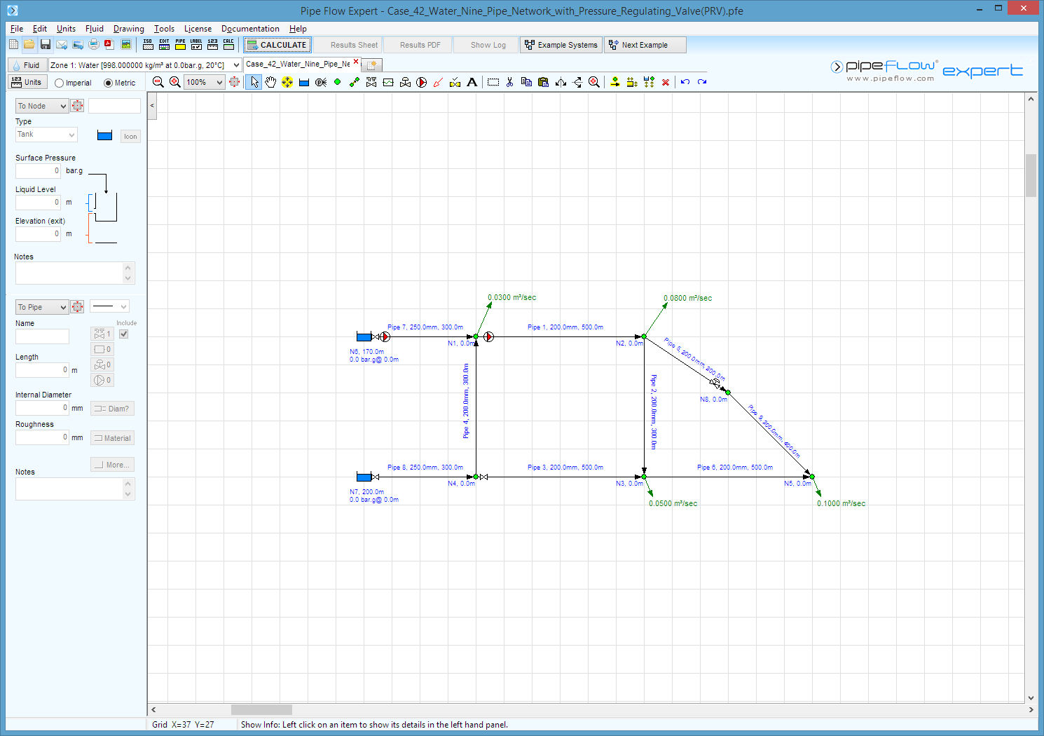Export drawing to PDF icon

[109, 45]
